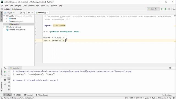Click Python 3.7 interpreter in status bar
This screenshot has height=99, width=176.
pyautogui.click(x=160, y=98)
